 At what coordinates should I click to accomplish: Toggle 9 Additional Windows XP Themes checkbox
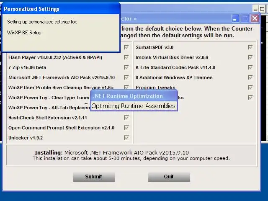coord(250,77)
